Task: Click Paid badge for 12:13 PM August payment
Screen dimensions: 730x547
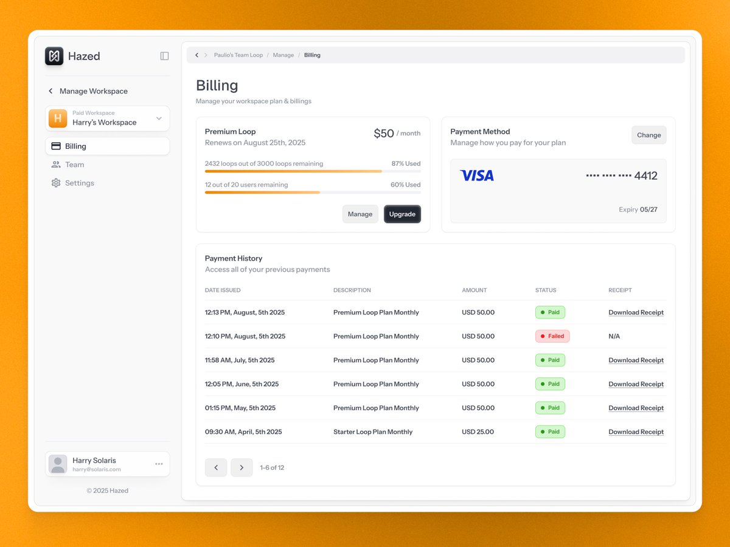Action: pos(550,312)
